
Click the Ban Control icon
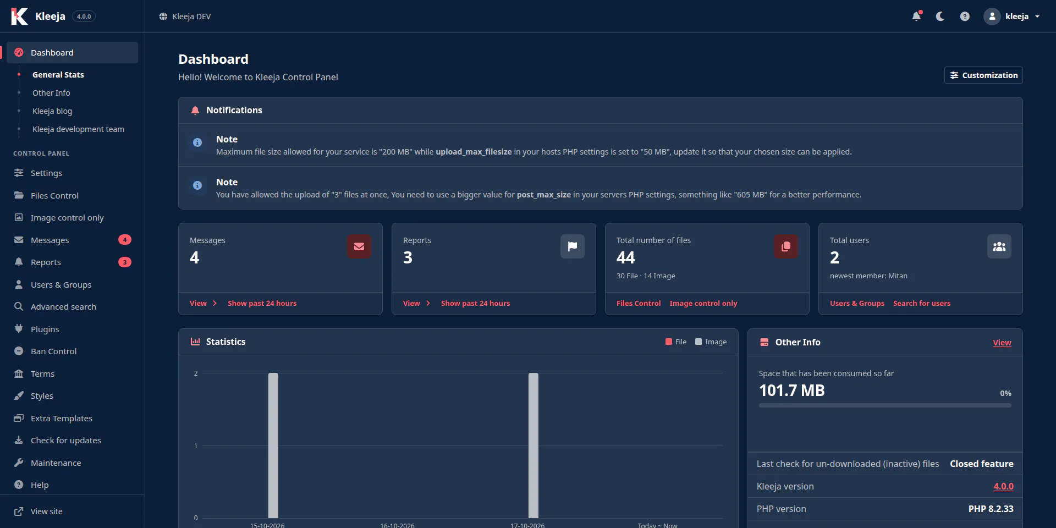click(x=19, y=351)
